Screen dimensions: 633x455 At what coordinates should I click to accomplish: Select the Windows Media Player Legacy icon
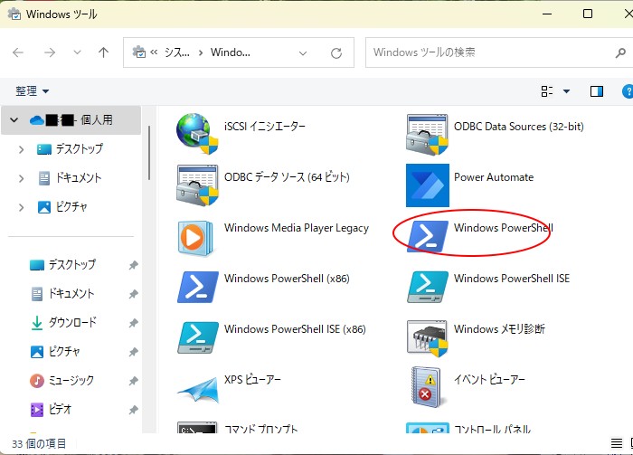[195, 237]
